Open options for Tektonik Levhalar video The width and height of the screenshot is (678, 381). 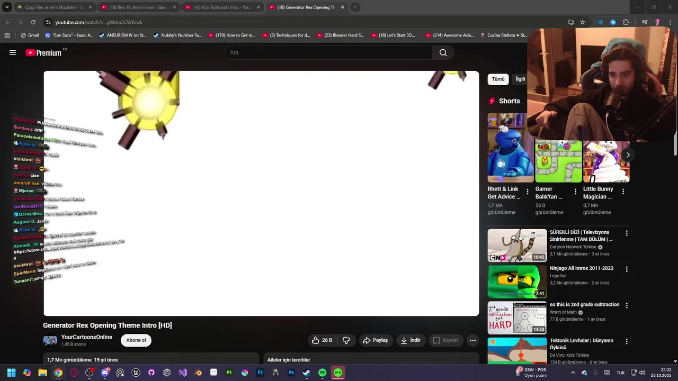click(x=627, y=342)
